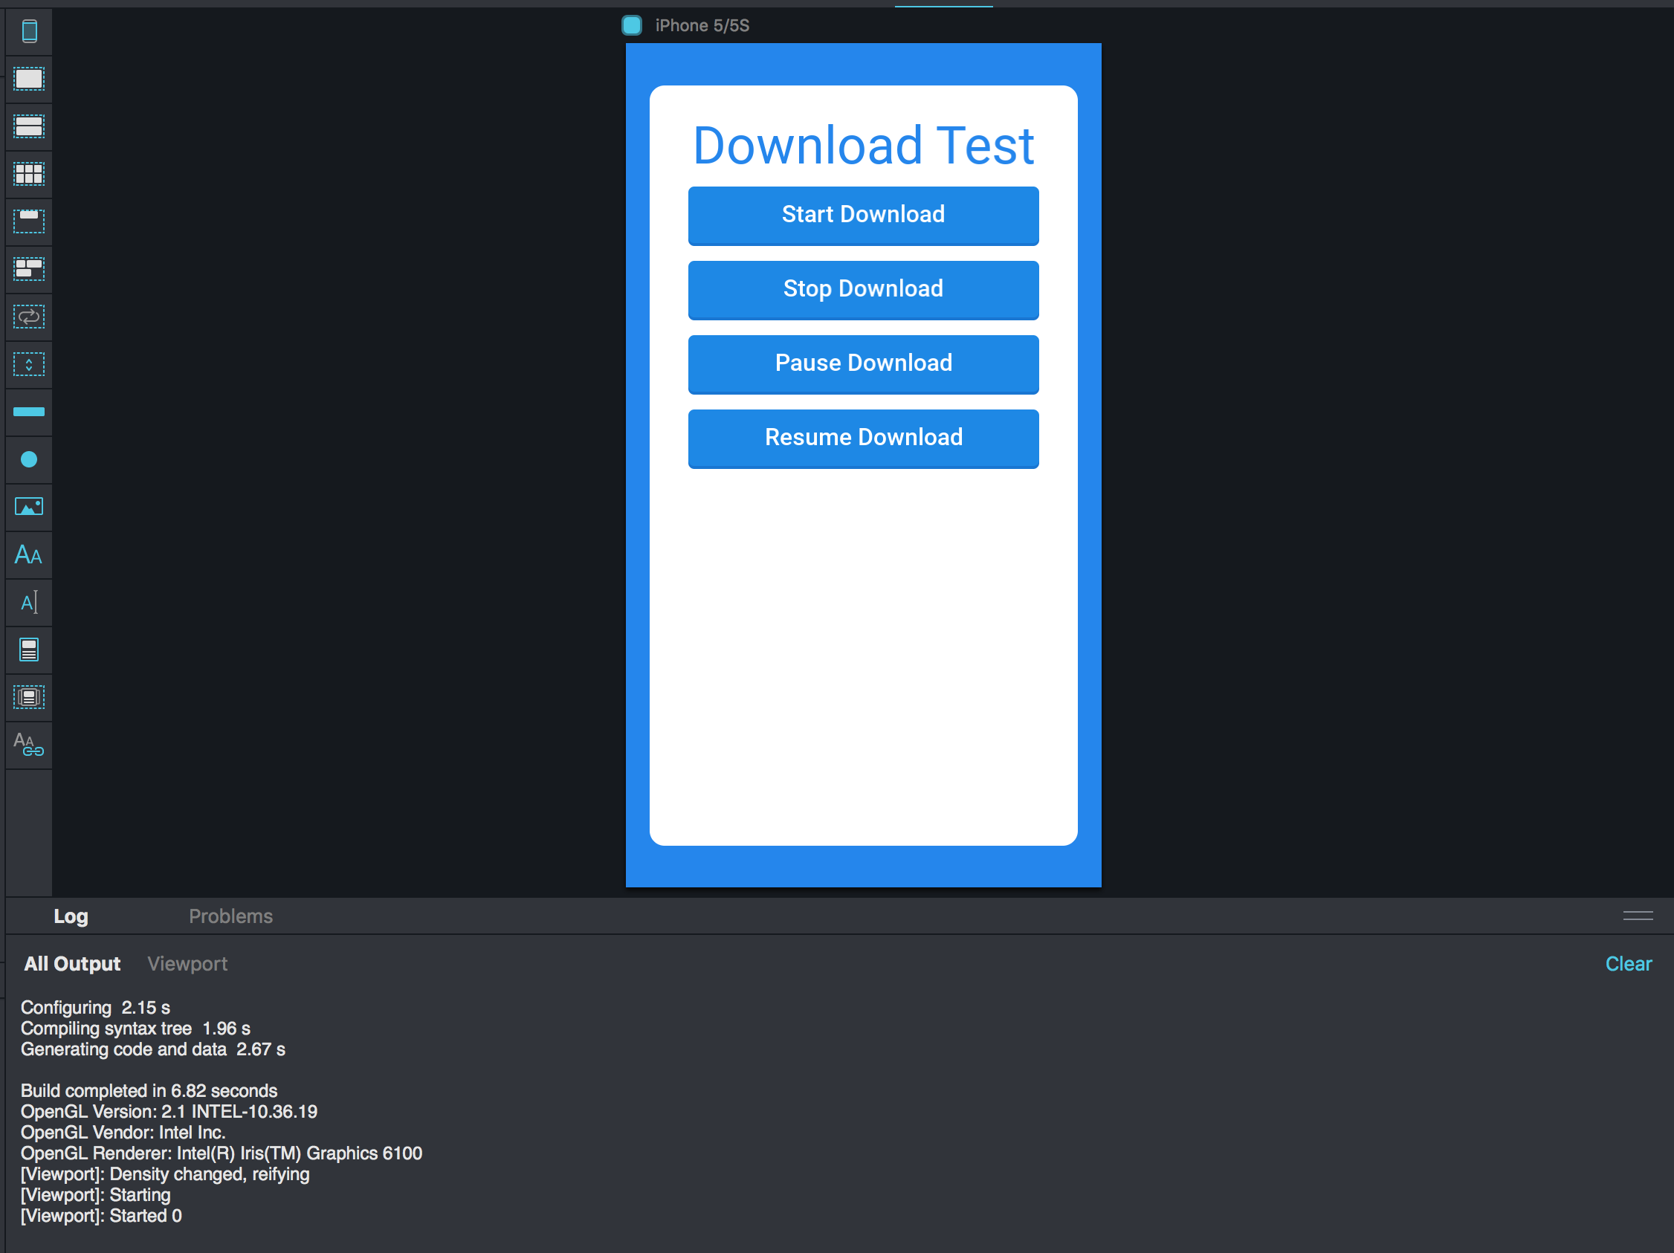Viewport: 1674px width, 1253px height.
Task: Click the '[Viewport]: Started 0' log line
Action: [101, 1216]
